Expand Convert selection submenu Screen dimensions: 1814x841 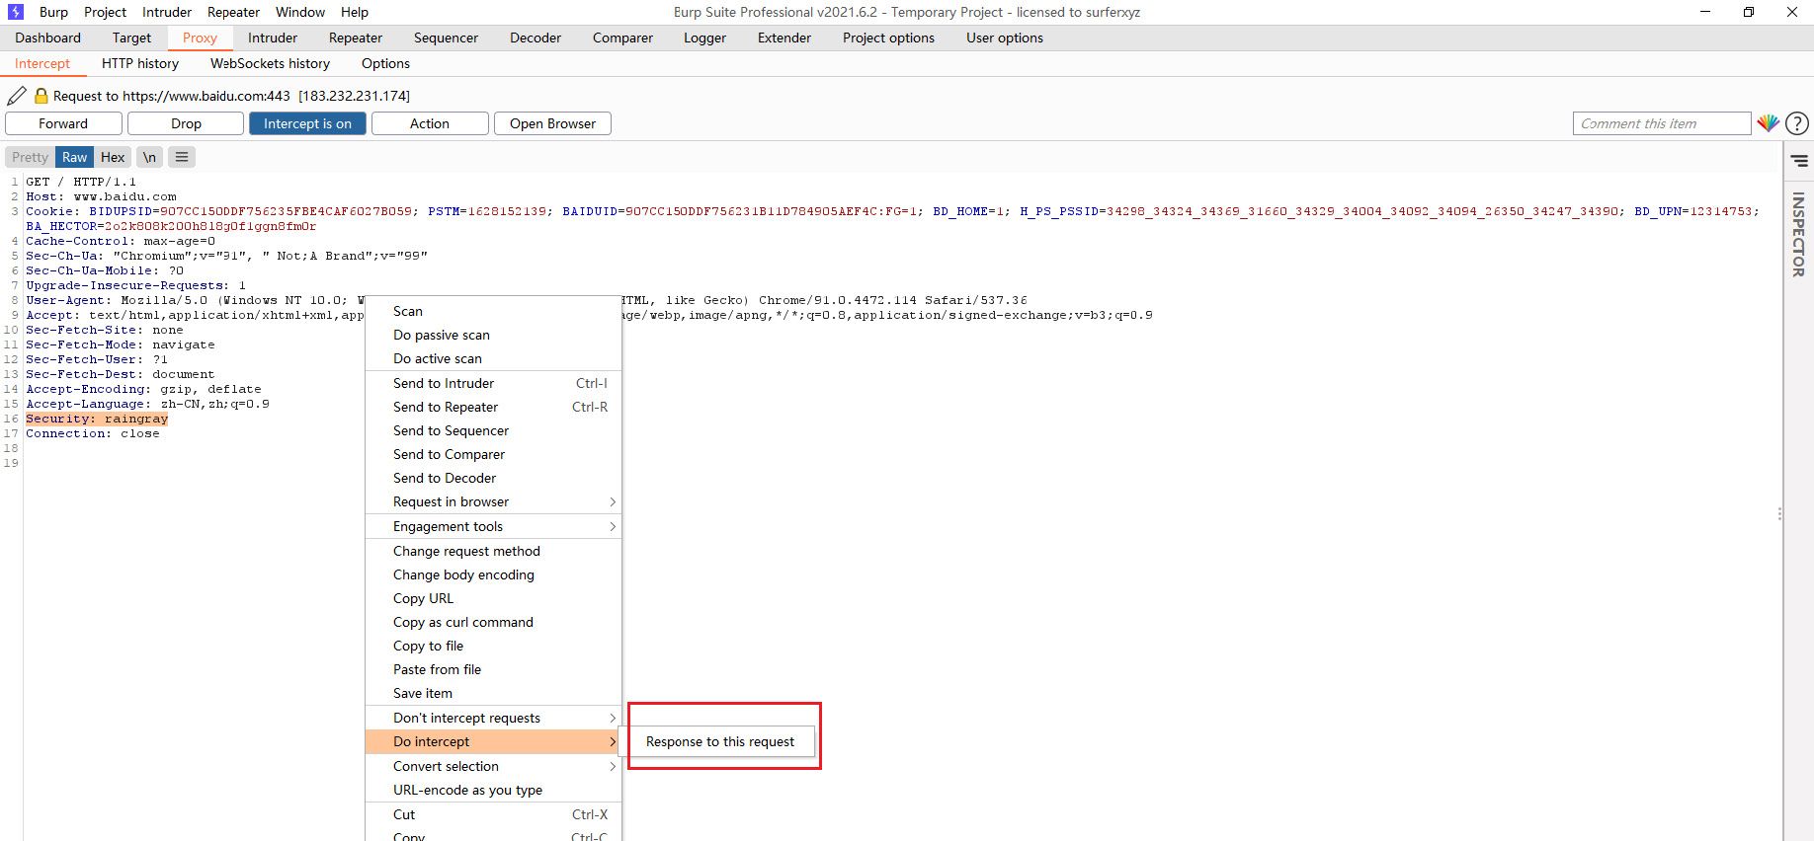pyautogui.click(x=493, y=766)
